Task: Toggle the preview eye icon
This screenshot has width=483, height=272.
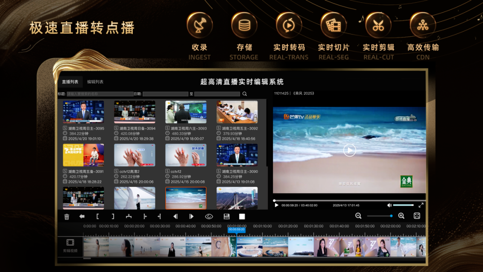Action: click(x=210, y=216)
